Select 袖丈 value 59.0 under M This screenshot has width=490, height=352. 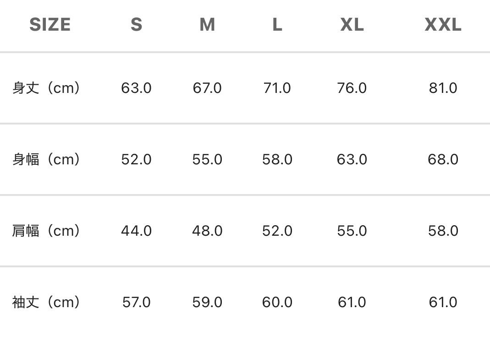(207, 302)
